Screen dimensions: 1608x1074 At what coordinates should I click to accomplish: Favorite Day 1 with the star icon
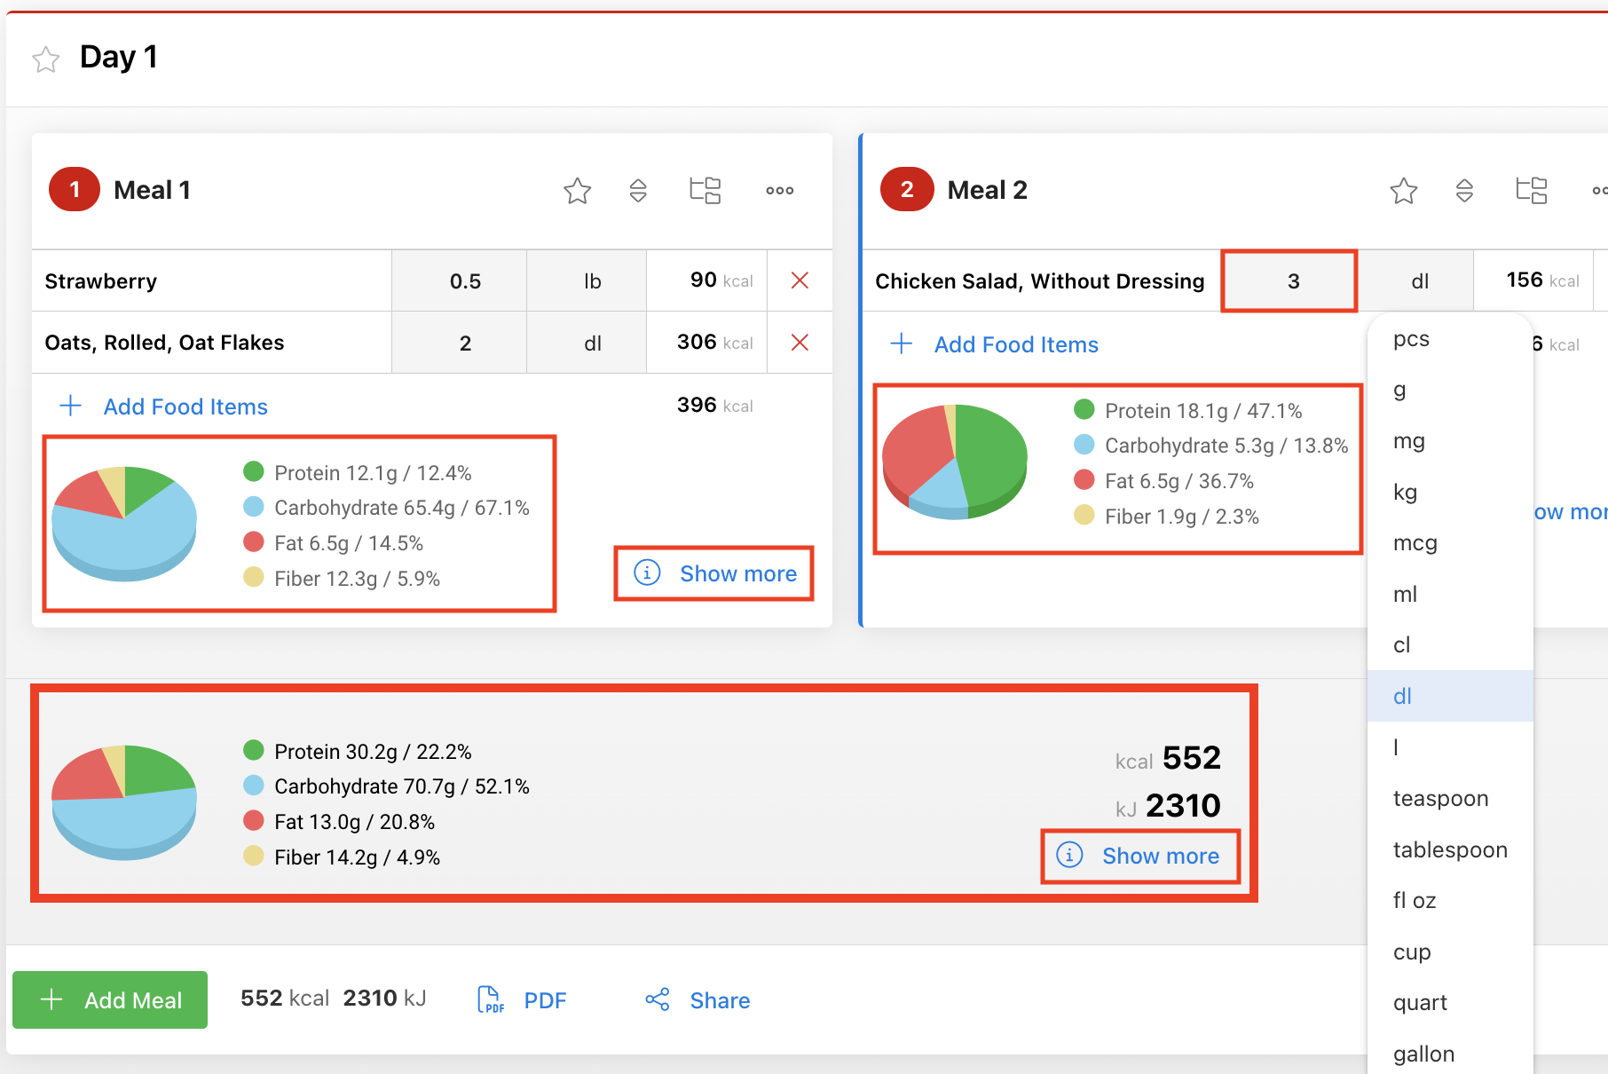pos(45,59)
